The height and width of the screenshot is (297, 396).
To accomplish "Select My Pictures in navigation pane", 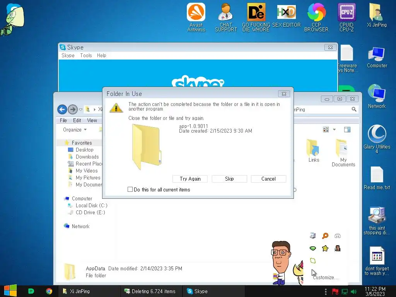I will (x=88, y=178).
